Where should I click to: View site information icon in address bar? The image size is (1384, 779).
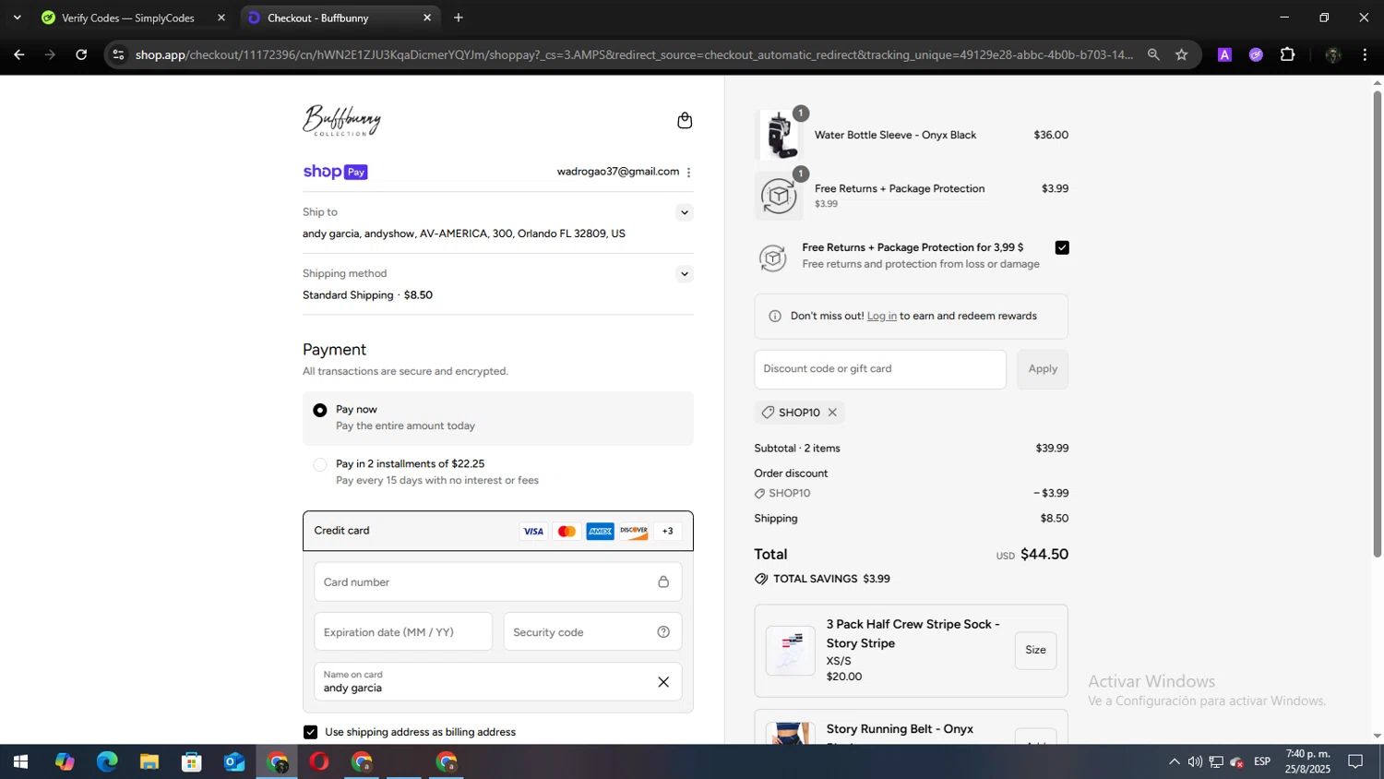(x=118, y=54)
